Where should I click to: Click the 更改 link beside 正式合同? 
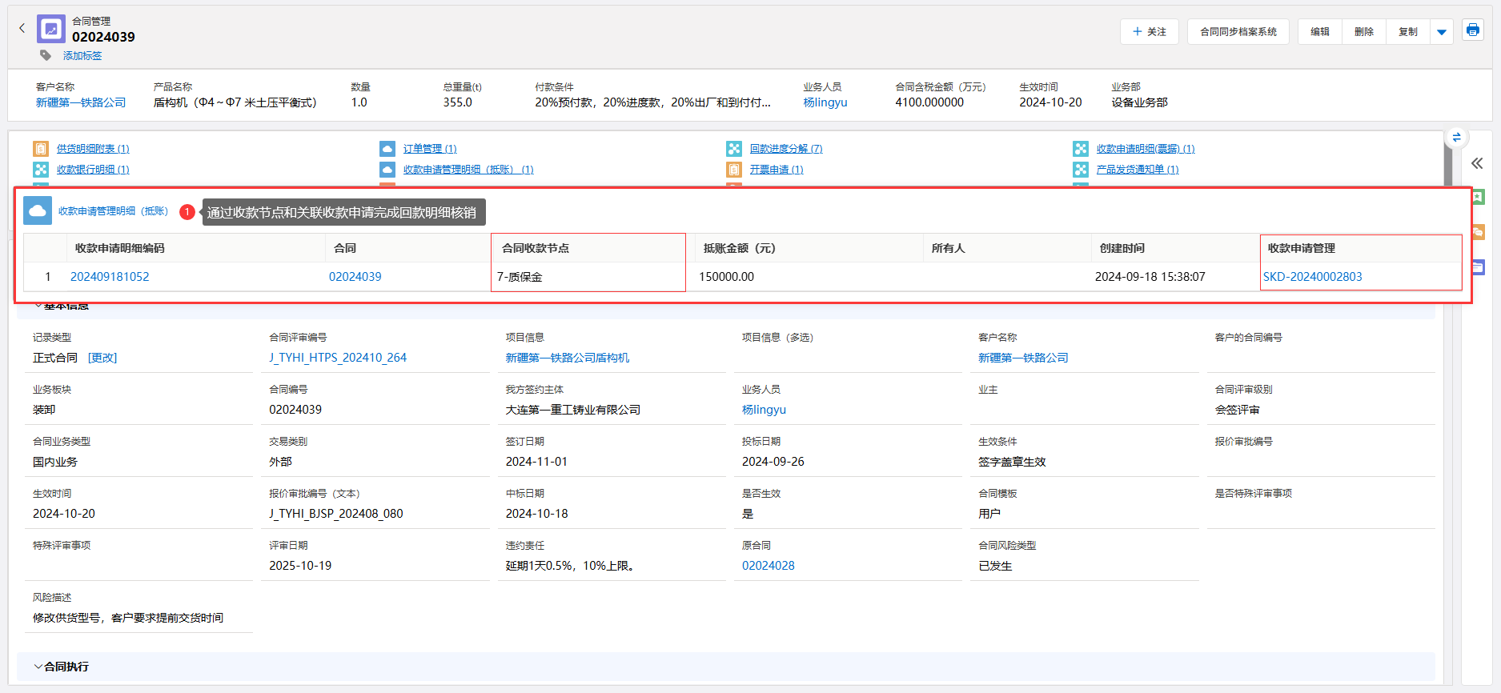(x=102, y=358)
